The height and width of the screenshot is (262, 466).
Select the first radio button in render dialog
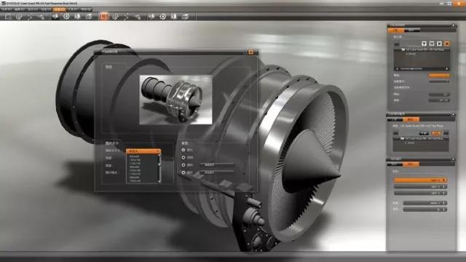click(x=183, y=150)
